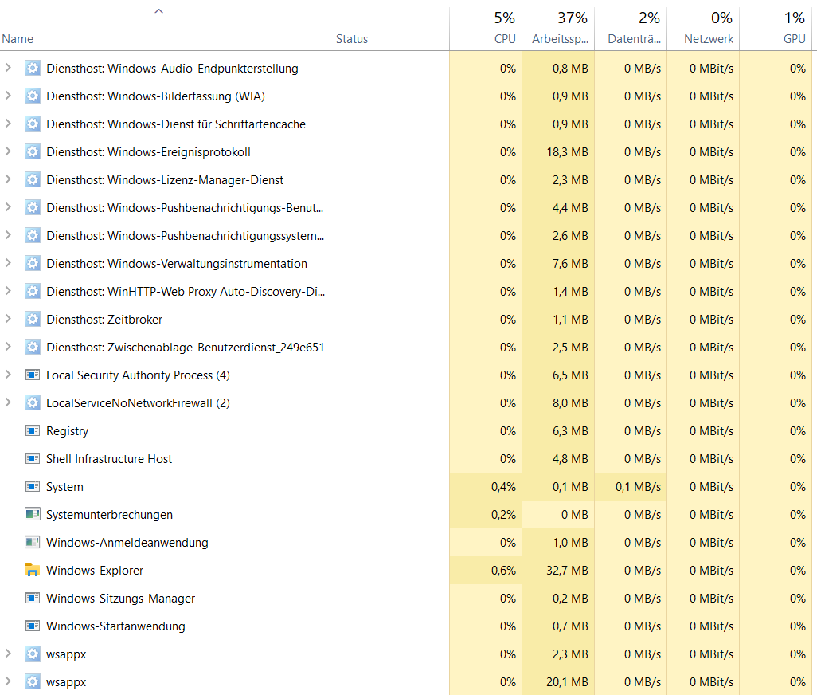Click the Local Security Authority Process icon
The height and width of the screenshot is (695, 817).
(x=33, y=375)
